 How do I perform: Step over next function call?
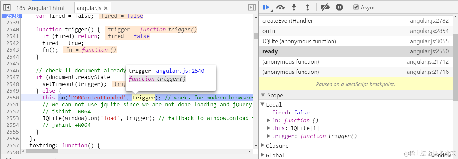point(280,7)
